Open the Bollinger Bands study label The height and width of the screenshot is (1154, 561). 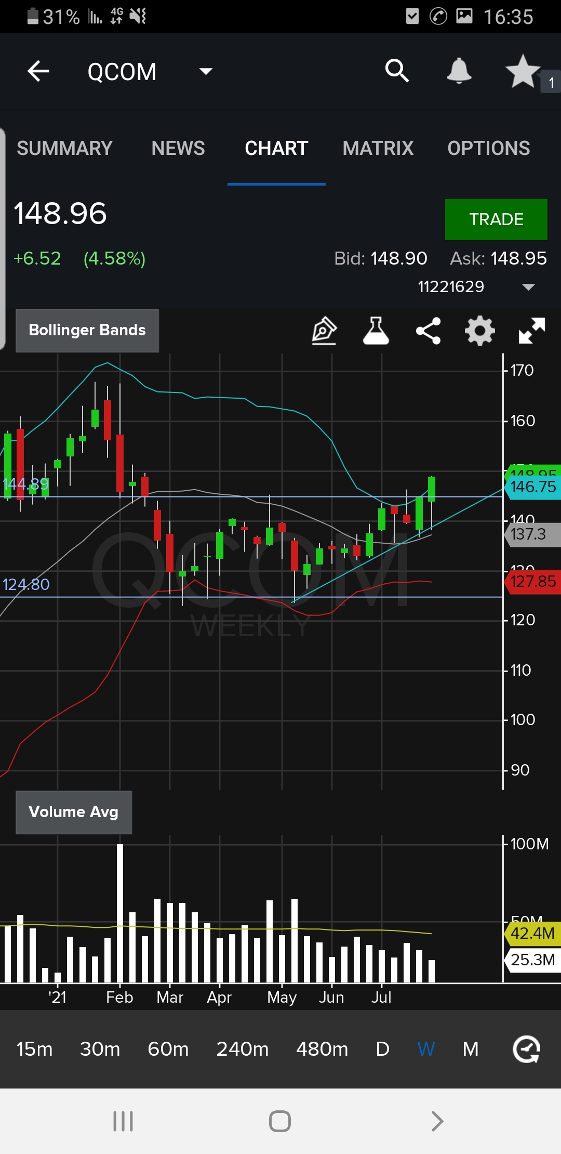pos(87,331)
